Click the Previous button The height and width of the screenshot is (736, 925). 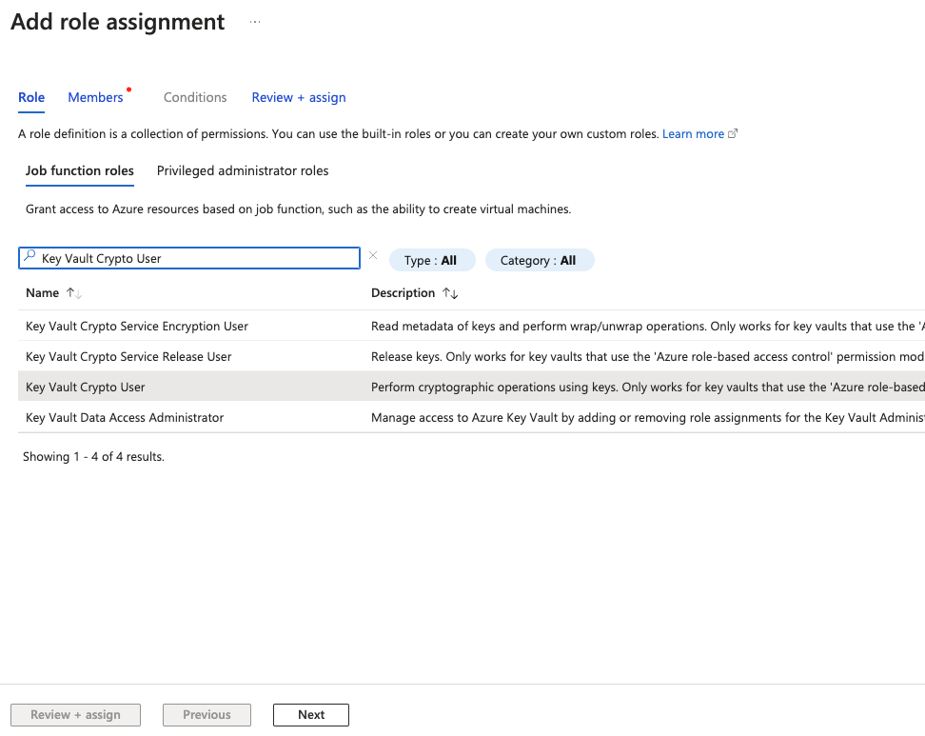207,715
